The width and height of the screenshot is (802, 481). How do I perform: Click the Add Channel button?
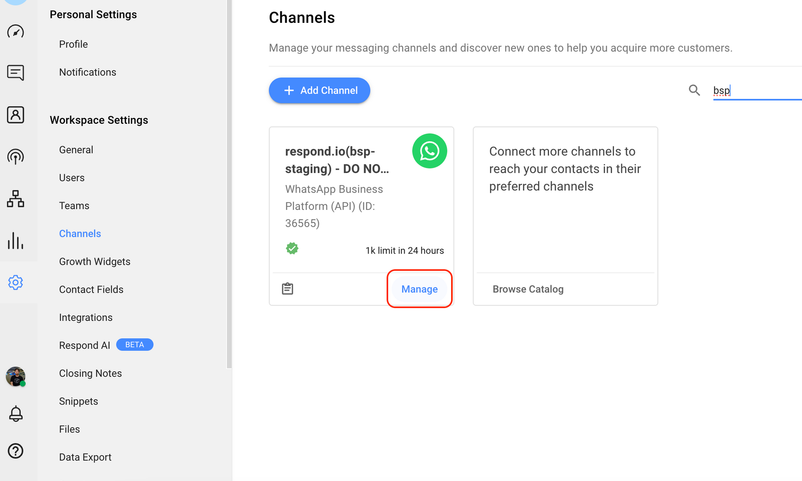tap(319, 90)
